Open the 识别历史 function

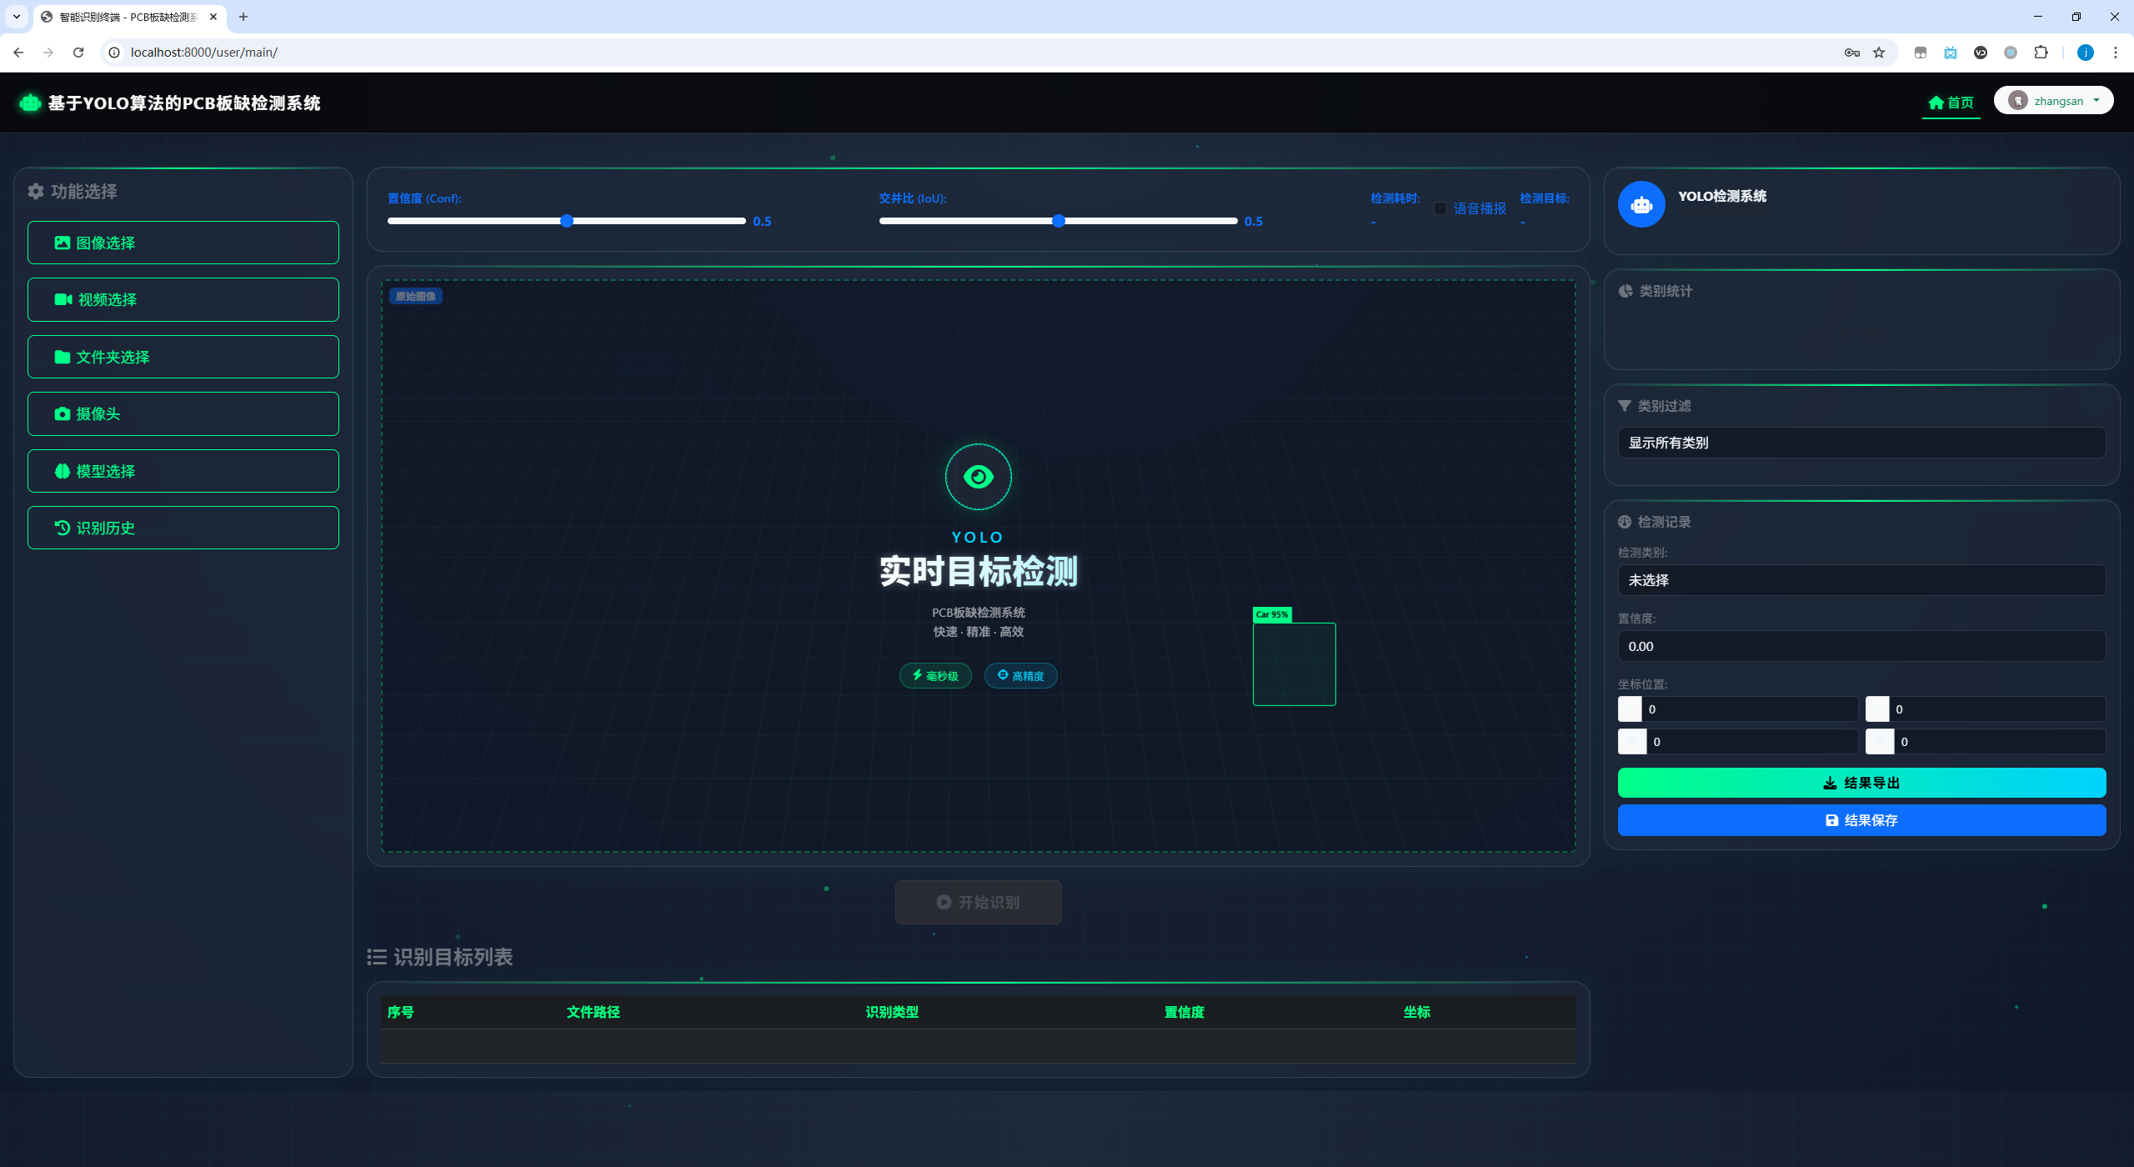(x=183, y=528)
